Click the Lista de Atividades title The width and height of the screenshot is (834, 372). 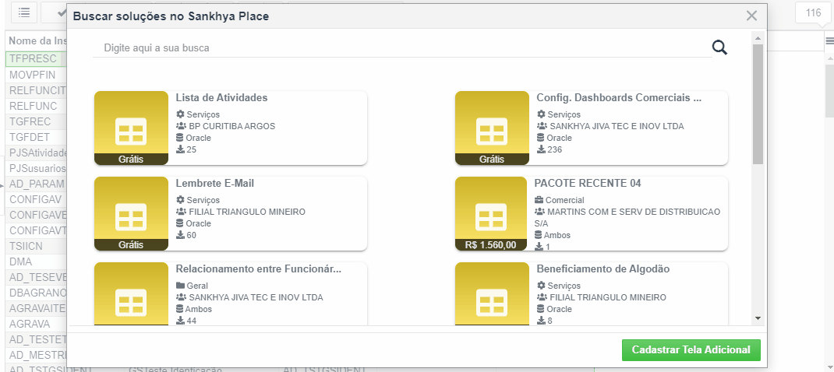click(x=221, y=98)
